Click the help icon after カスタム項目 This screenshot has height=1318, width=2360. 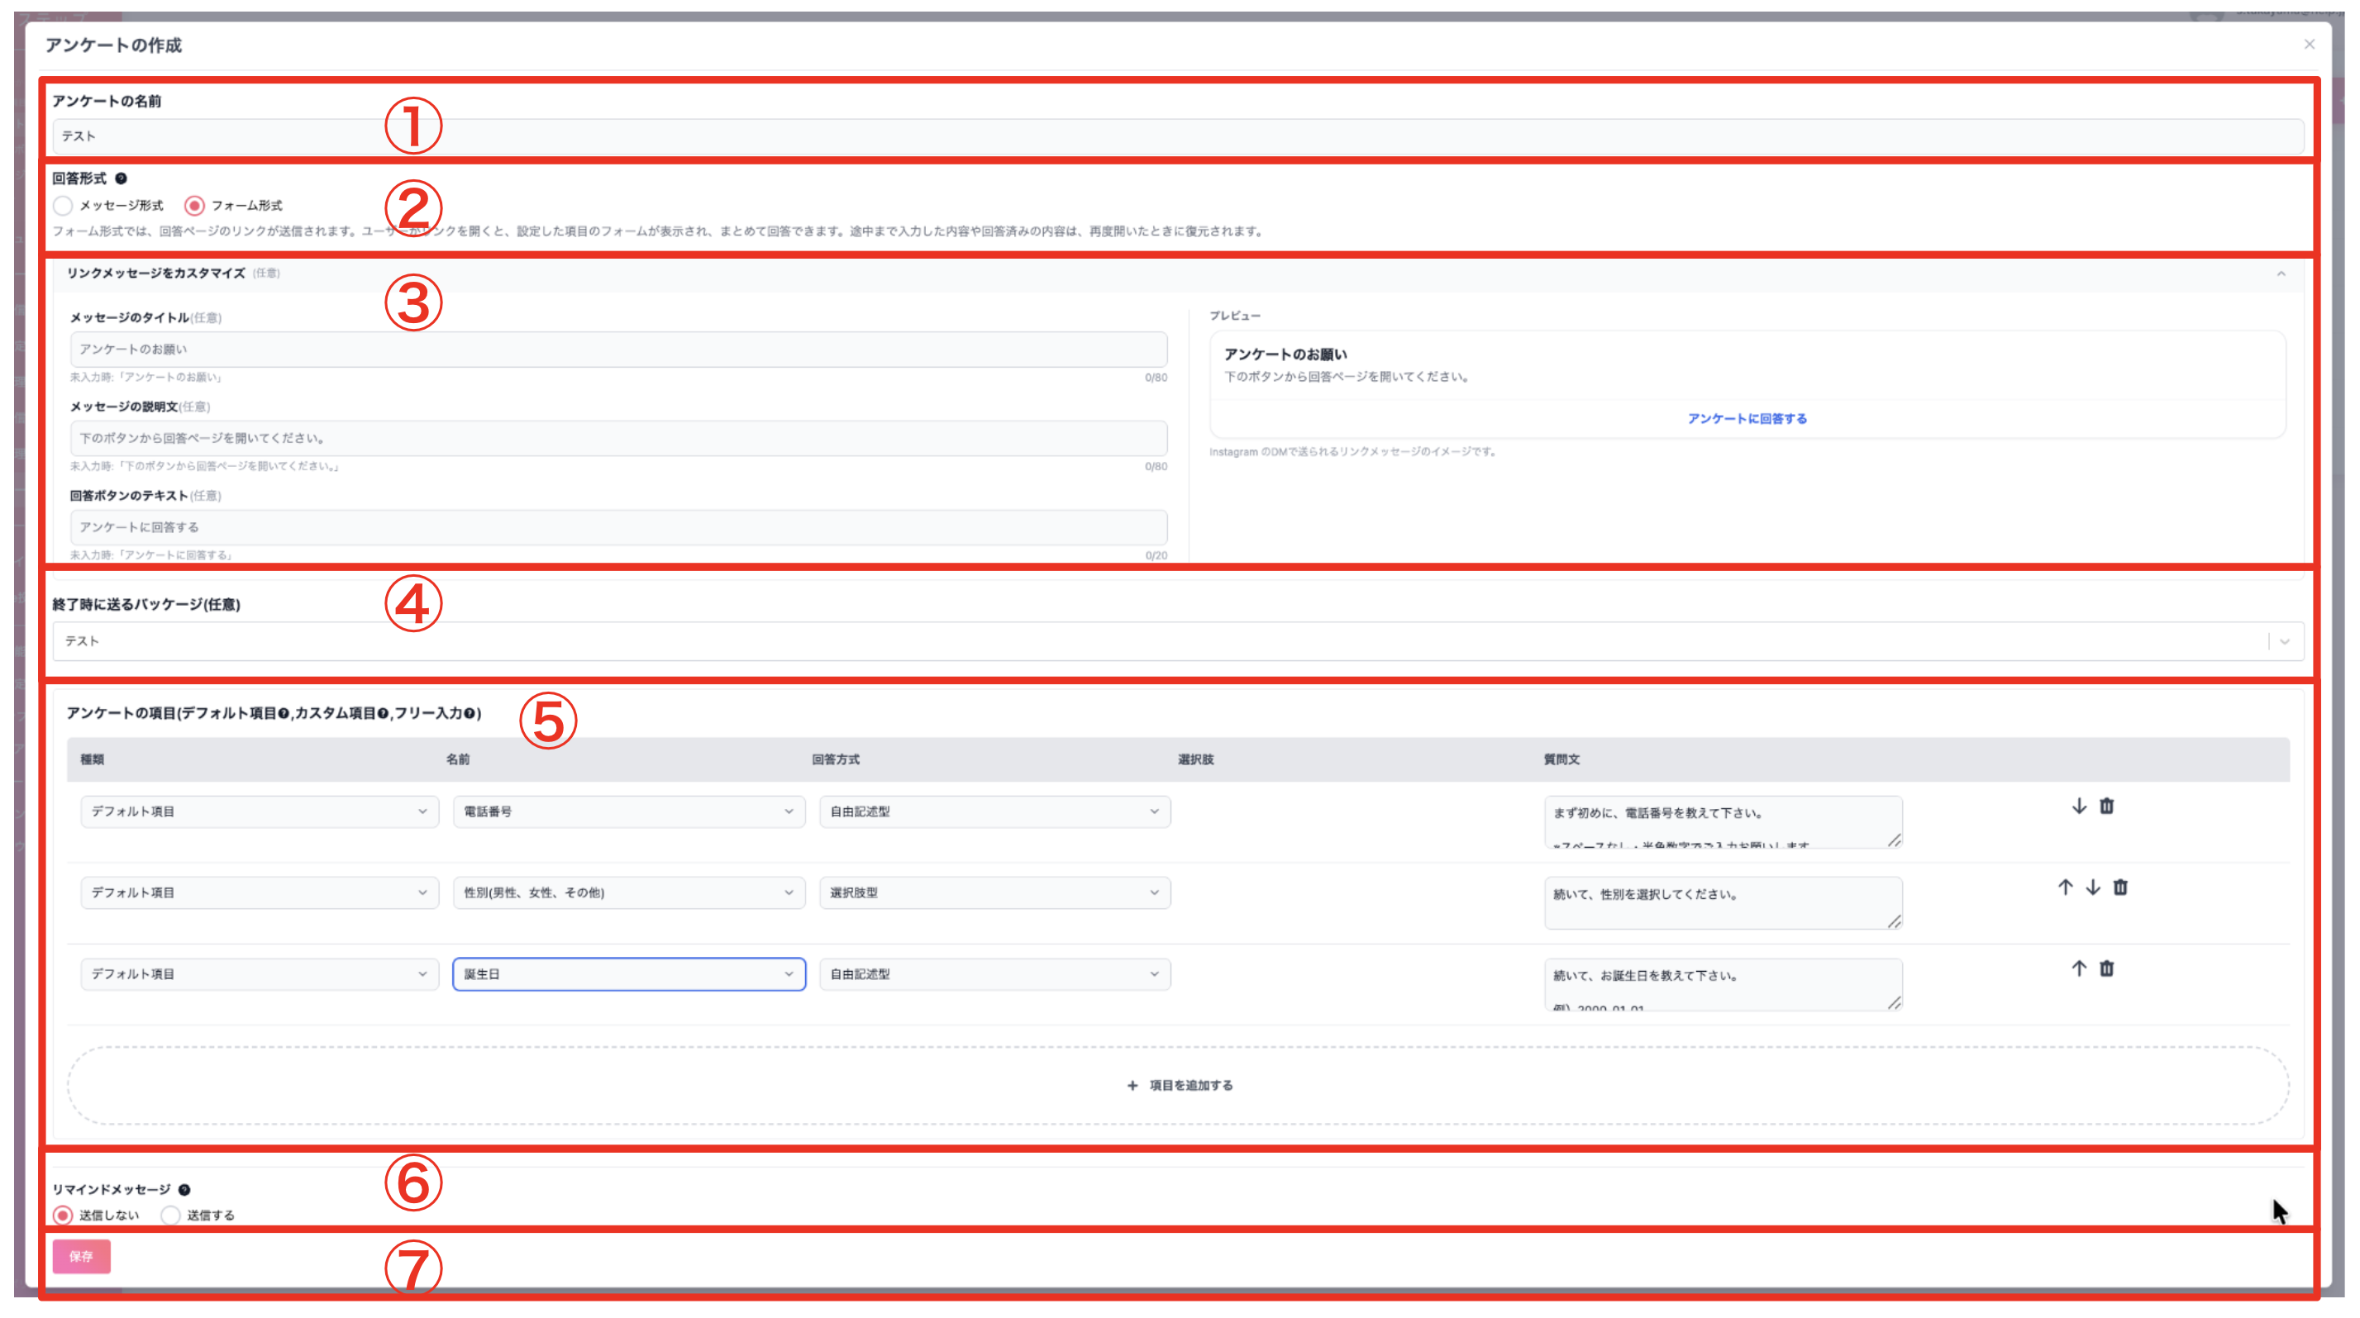click(383, 713)
